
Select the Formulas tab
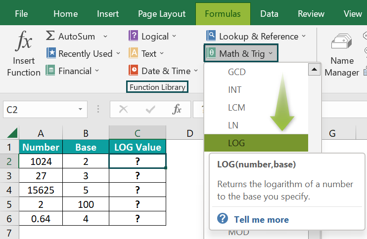[x=223, y=14]
